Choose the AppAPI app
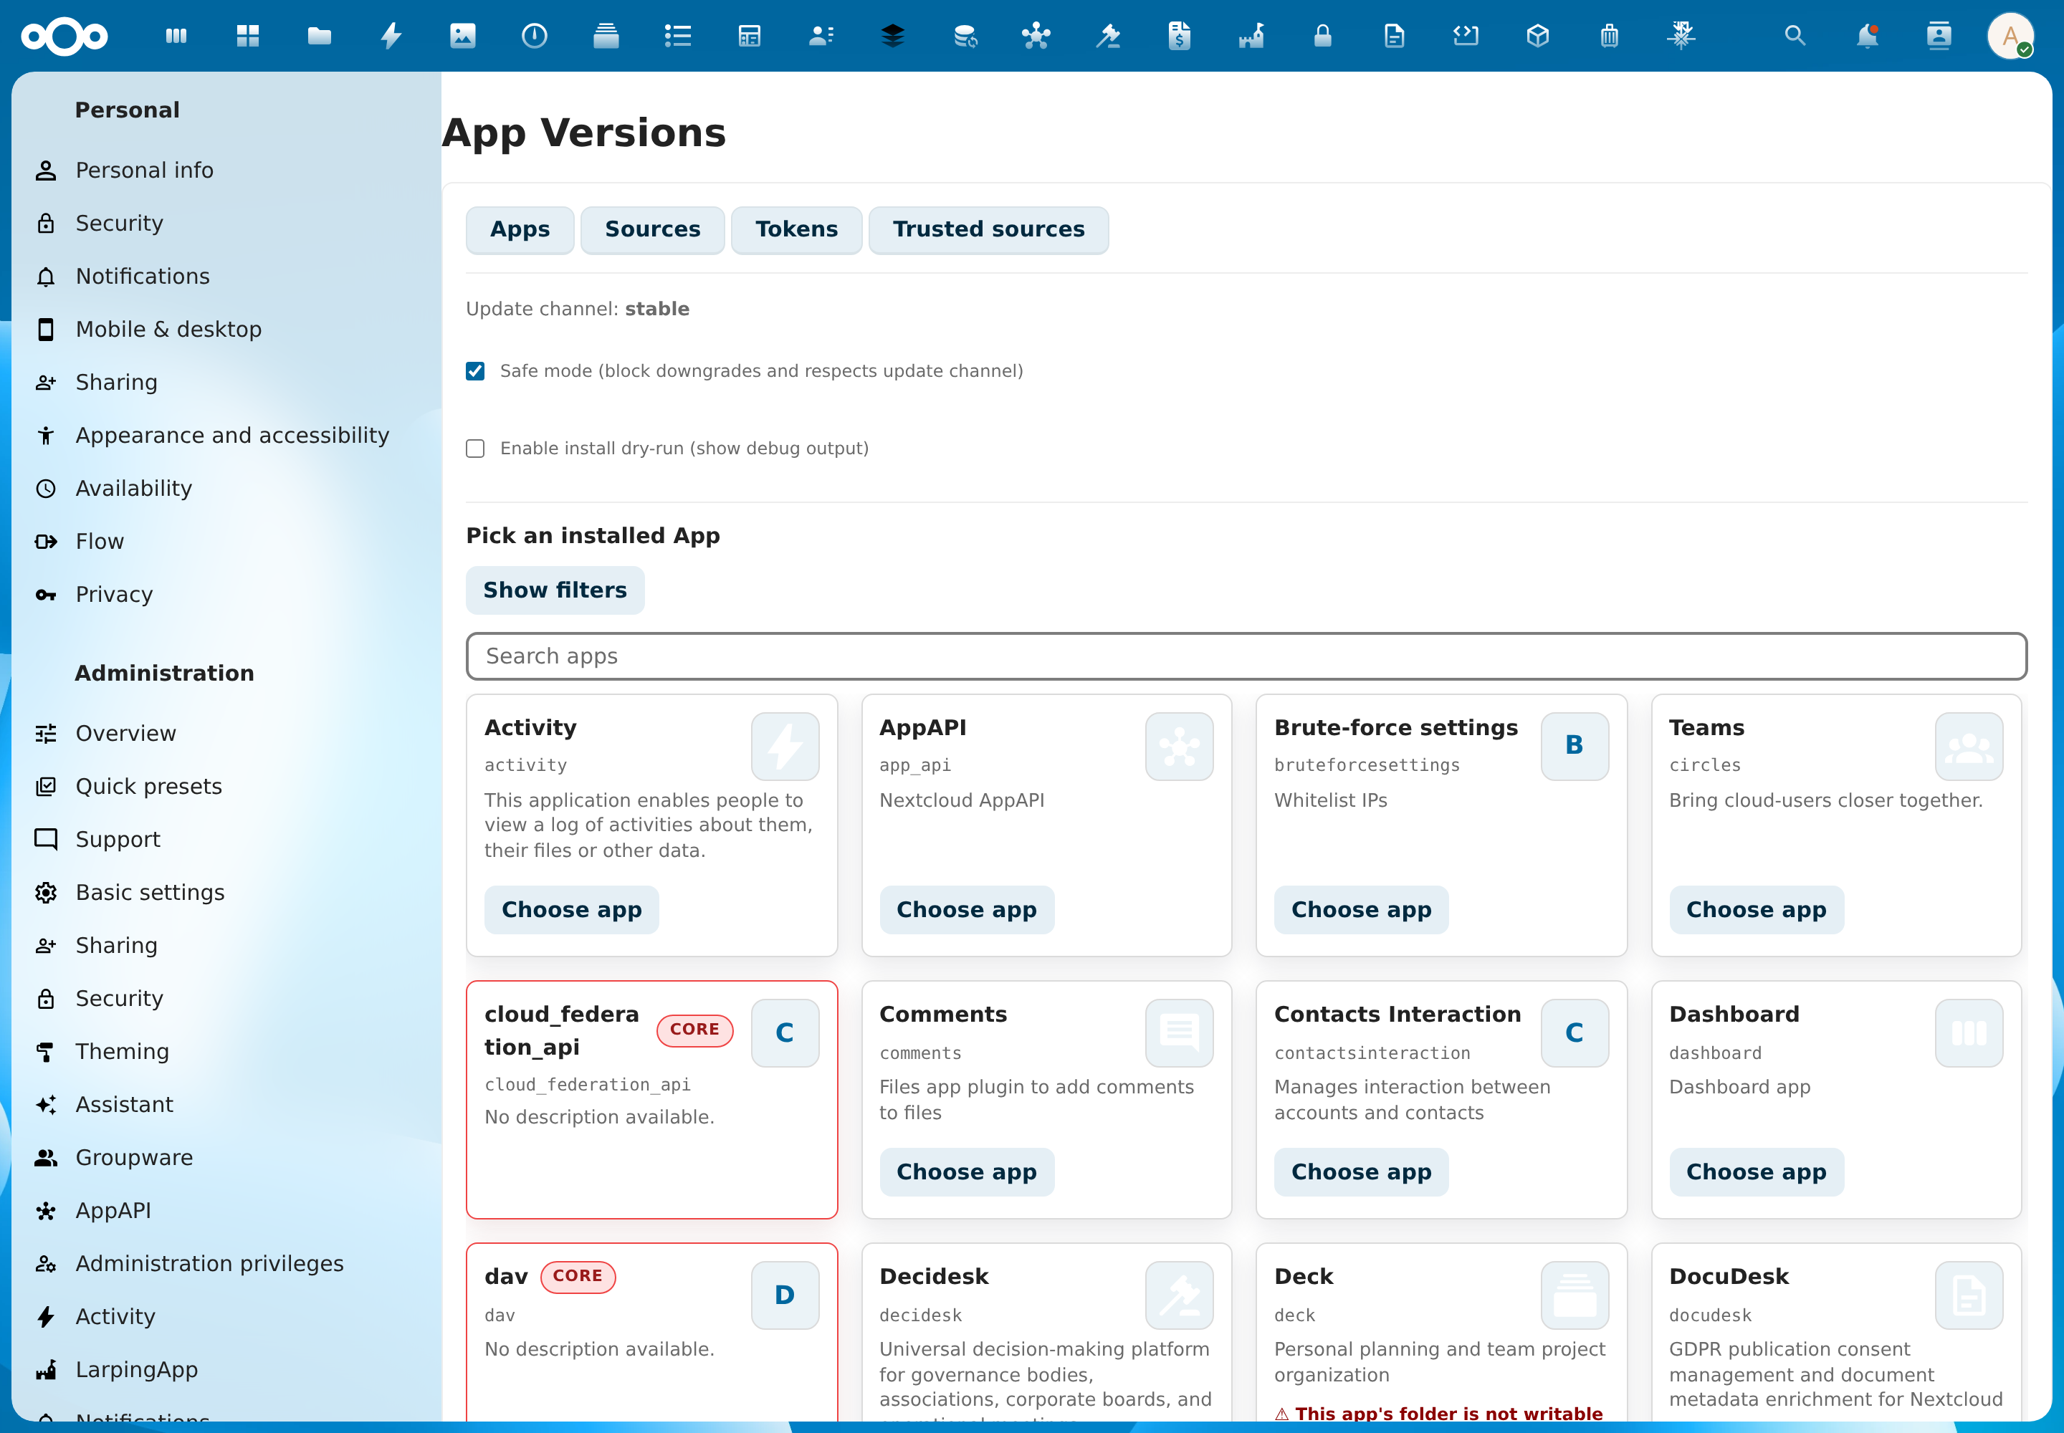2064x1433 pixels. pos(967,909)
